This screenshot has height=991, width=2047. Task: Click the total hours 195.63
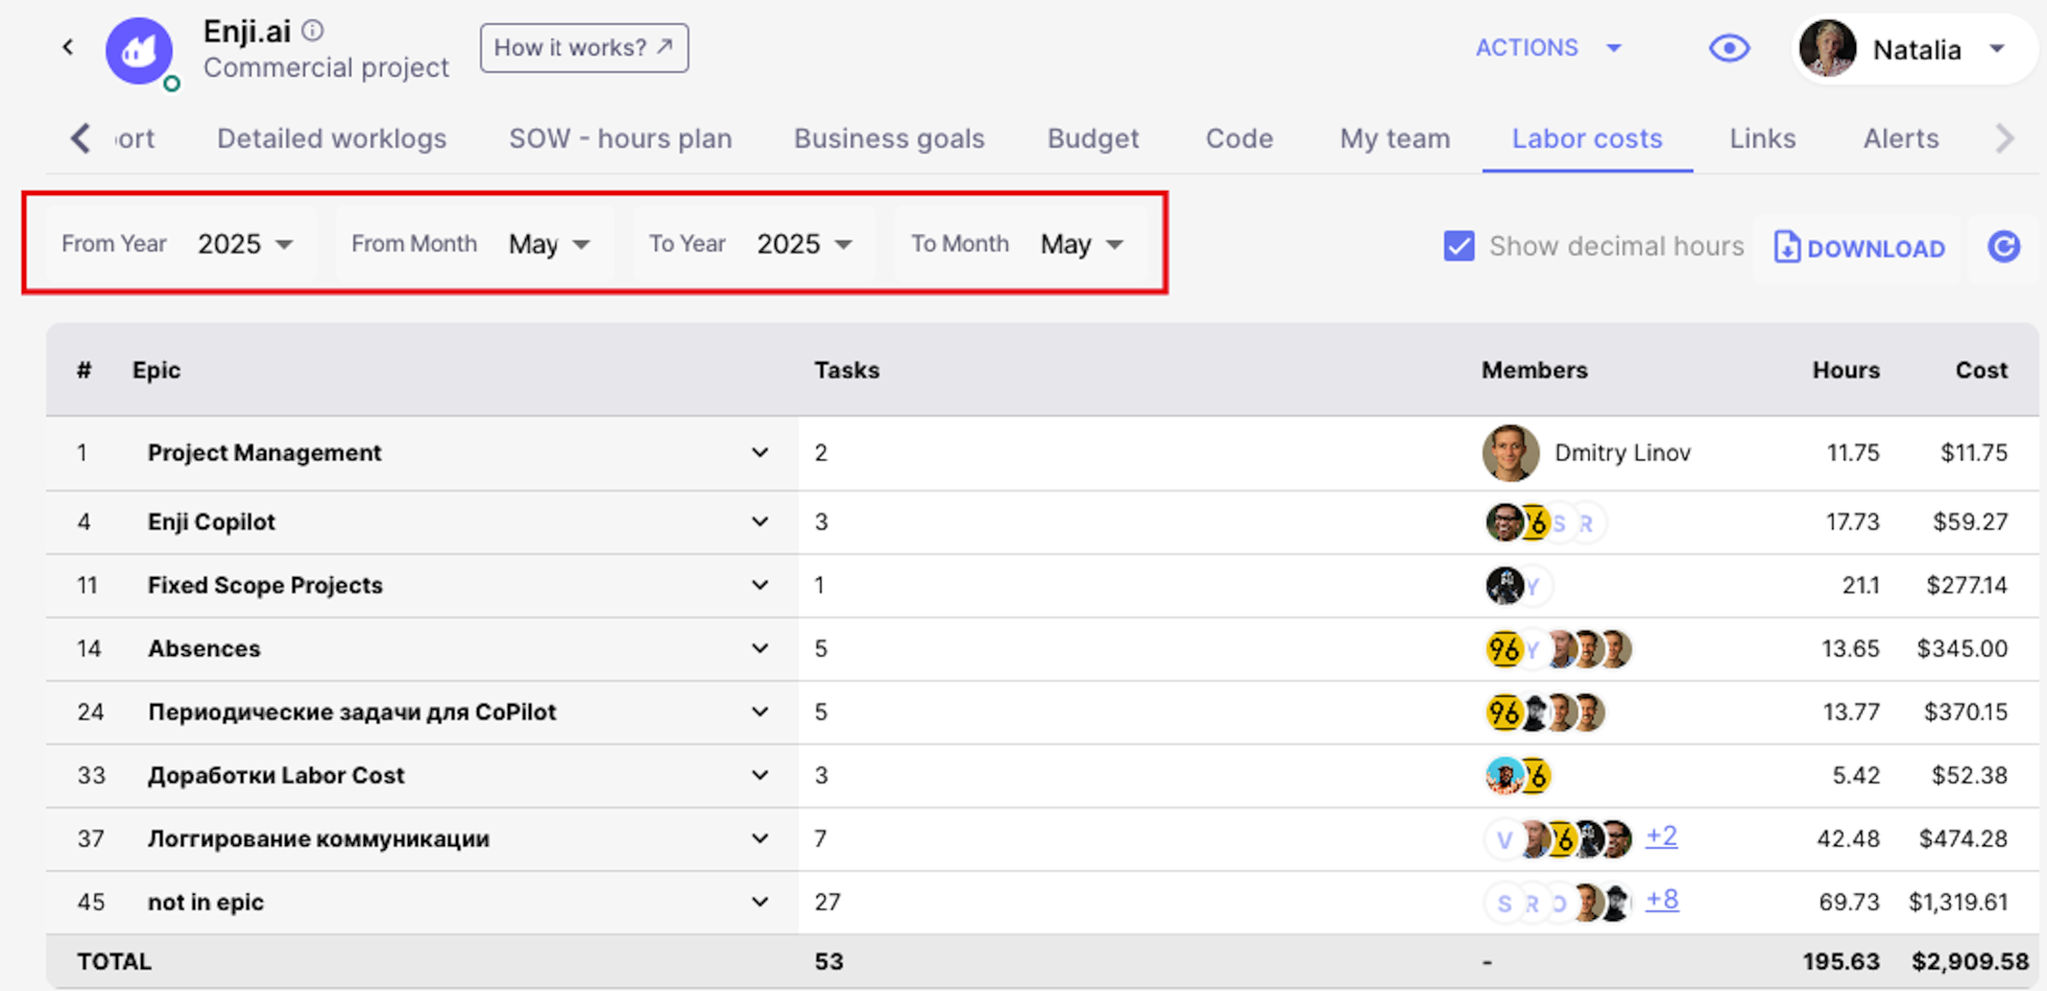click(x=1841, y=961)
